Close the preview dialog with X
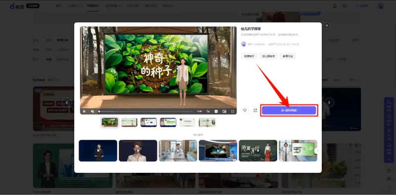This screenshot has width=396, height=195. 327,26
